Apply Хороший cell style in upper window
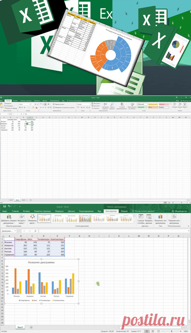This screenshot has height=333, width=191. point(142,107)
